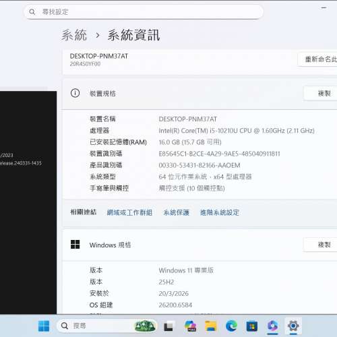Open 進階系統設定 link
Image resolution: width=337 pixels, height=337 pixels.
pyautogui.click(x=220, y=212)
